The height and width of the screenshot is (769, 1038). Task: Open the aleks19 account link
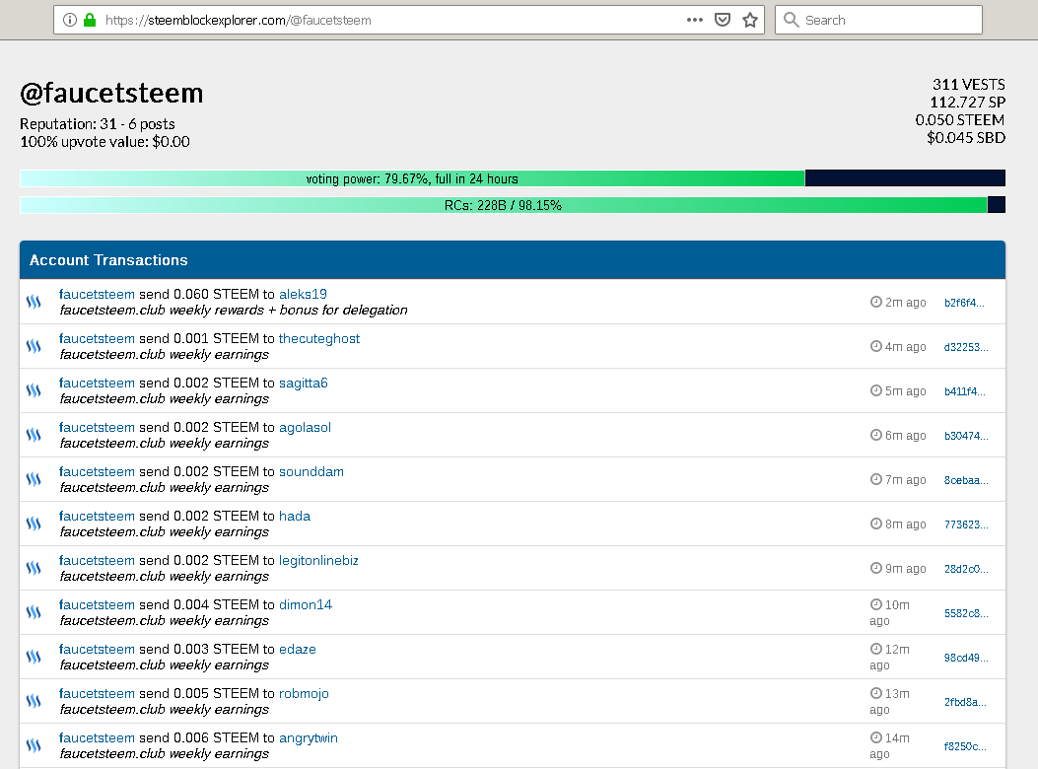[303, 294]
